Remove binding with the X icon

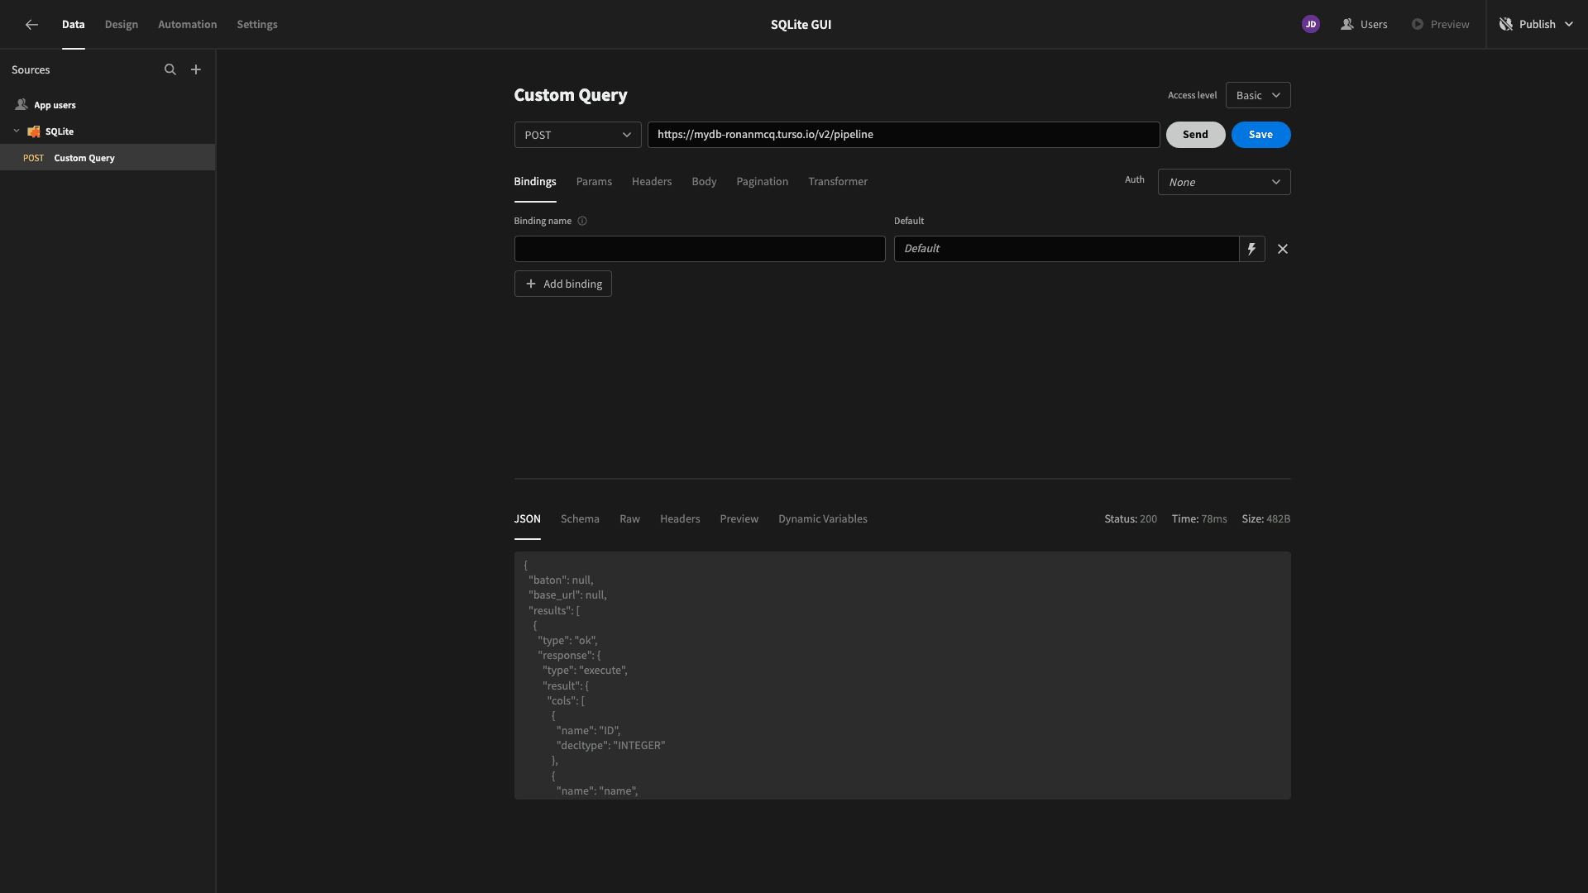pos(1283,249)
